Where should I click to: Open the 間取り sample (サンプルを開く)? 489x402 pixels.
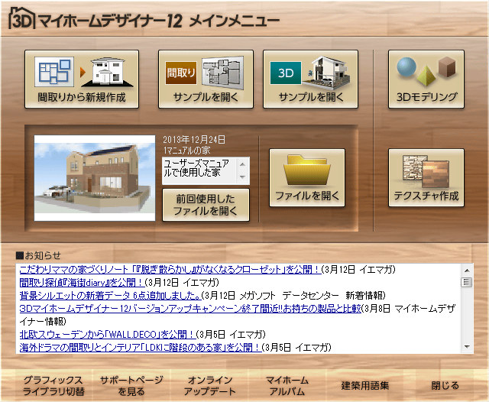tap(206, 79)
